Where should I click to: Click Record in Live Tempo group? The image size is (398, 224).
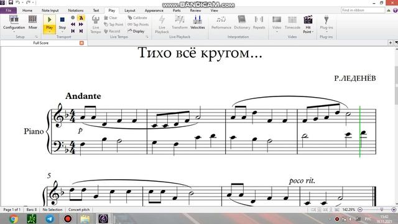112,31
